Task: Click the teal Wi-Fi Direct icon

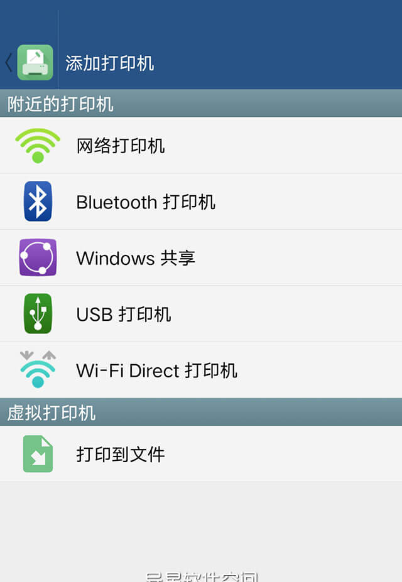Action: 38,369
